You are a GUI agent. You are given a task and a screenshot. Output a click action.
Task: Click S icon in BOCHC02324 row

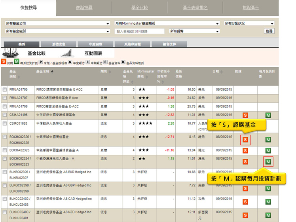(245, 161)
